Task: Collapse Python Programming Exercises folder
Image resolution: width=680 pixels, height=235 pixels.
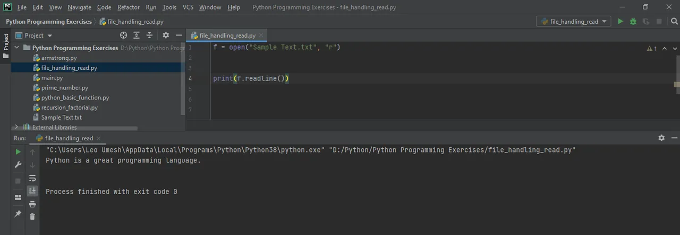Action: 16,48
